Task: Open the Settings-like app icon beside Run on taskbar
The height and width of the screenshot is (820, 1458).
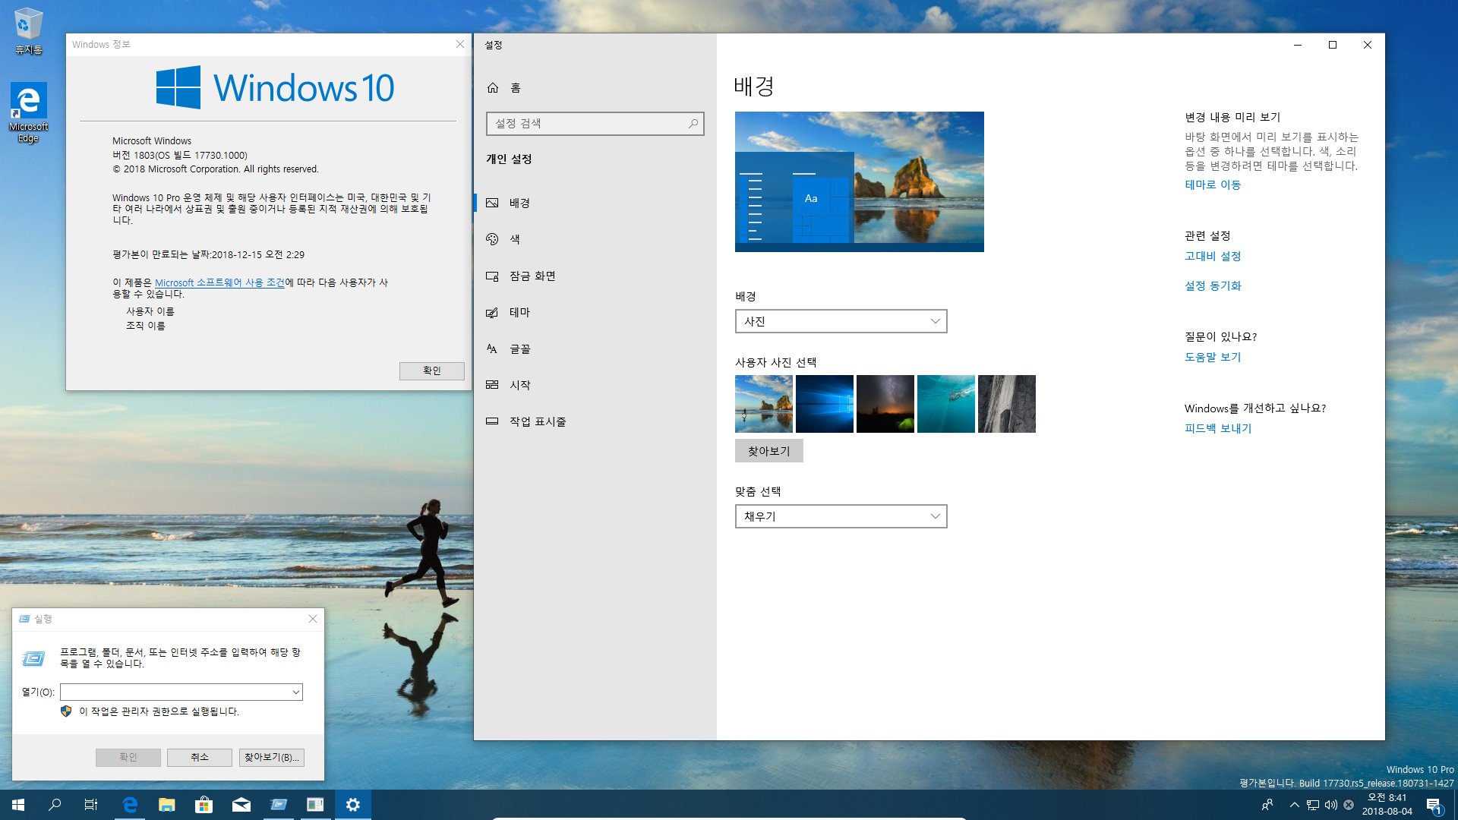Action: pos(315,805)
